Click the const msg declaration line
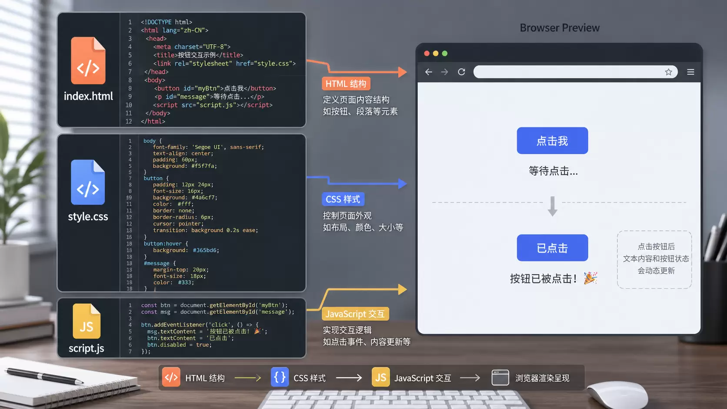Screen dimensions: 727x409 point(217,312)
